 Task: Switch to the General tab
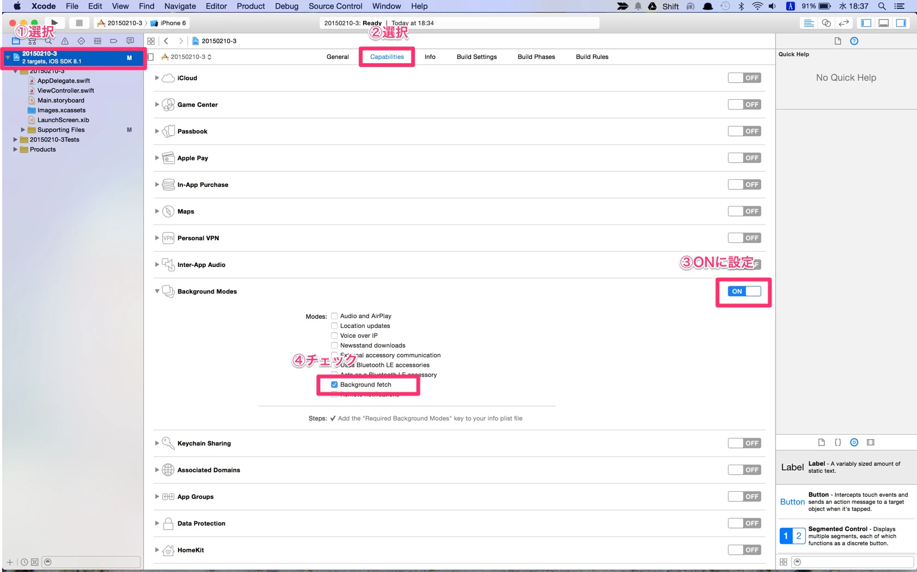[x=338, y=57]
